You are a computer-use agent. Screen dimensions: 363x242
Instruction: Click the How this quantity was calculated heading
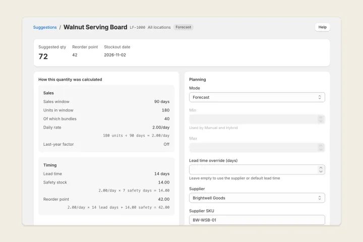70,80
